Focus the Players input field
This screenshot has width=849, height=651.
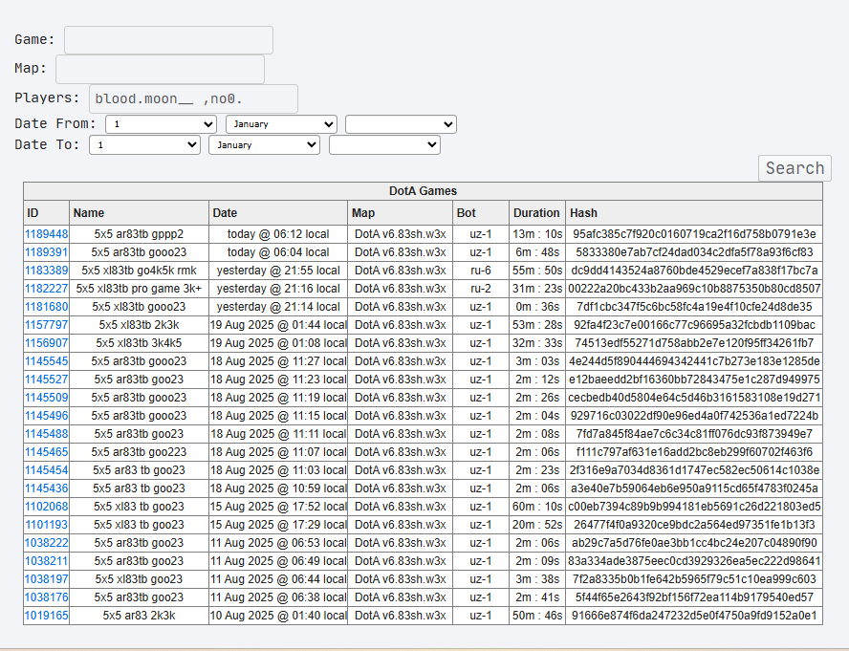pos(193,98)
